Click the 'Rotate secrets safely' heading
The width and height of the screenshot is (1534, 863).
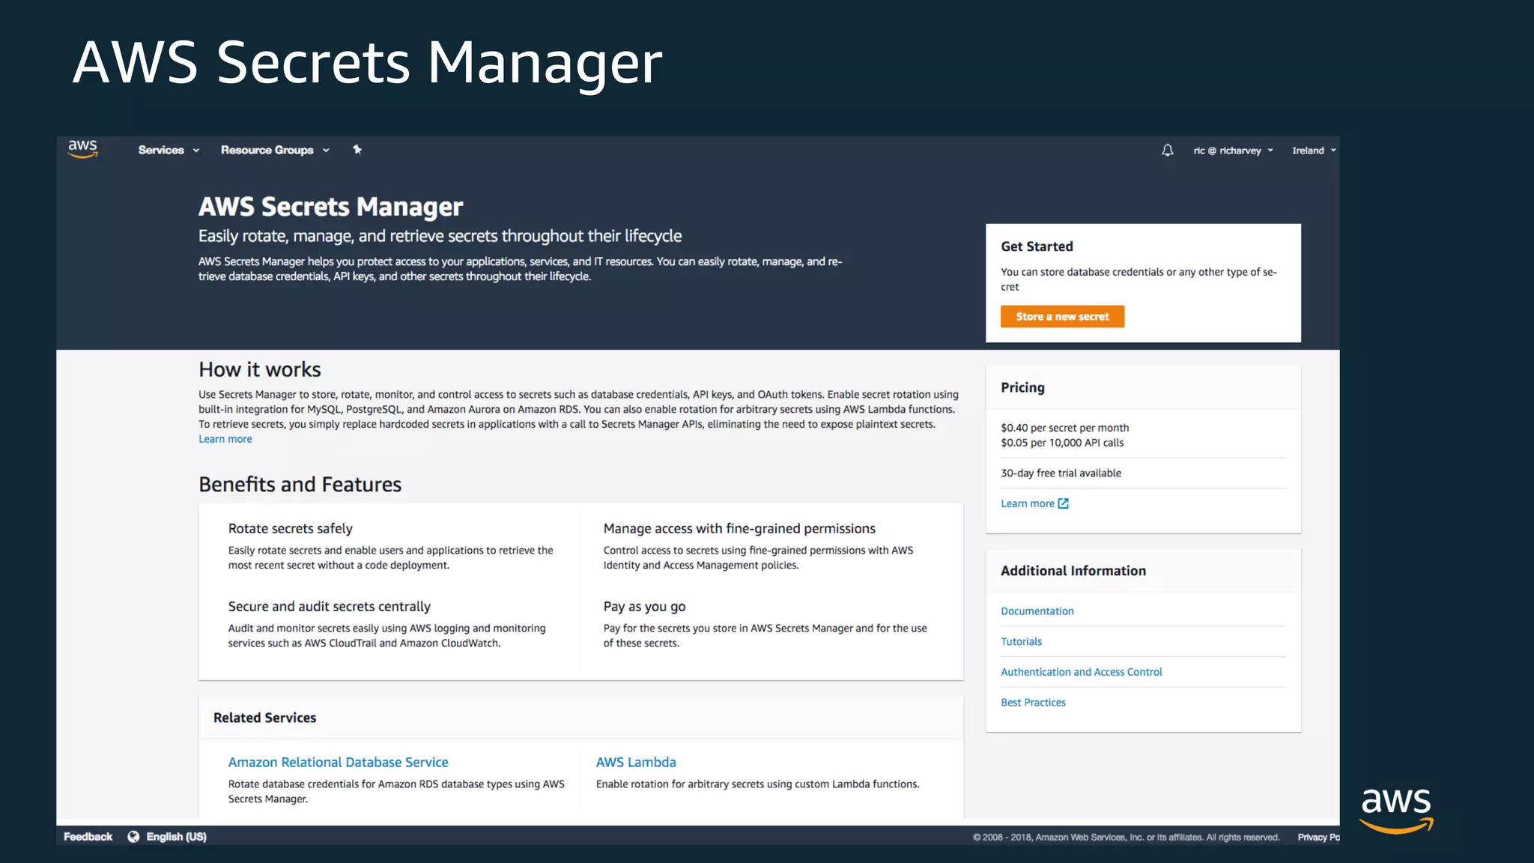point(290,529)
